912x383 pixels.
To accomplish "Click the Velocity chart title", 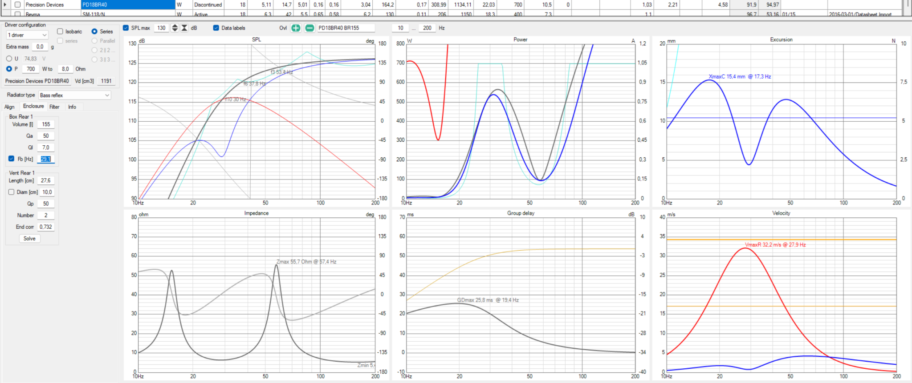I will click(x=781, y=213).
